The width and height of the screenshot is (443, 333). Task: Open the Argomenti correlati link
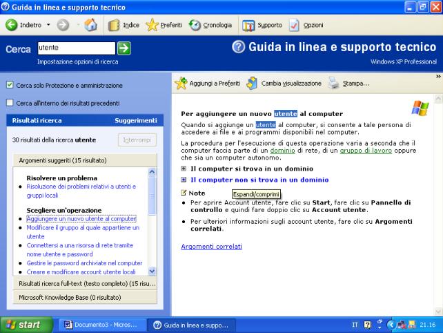(x=211, y=247)
